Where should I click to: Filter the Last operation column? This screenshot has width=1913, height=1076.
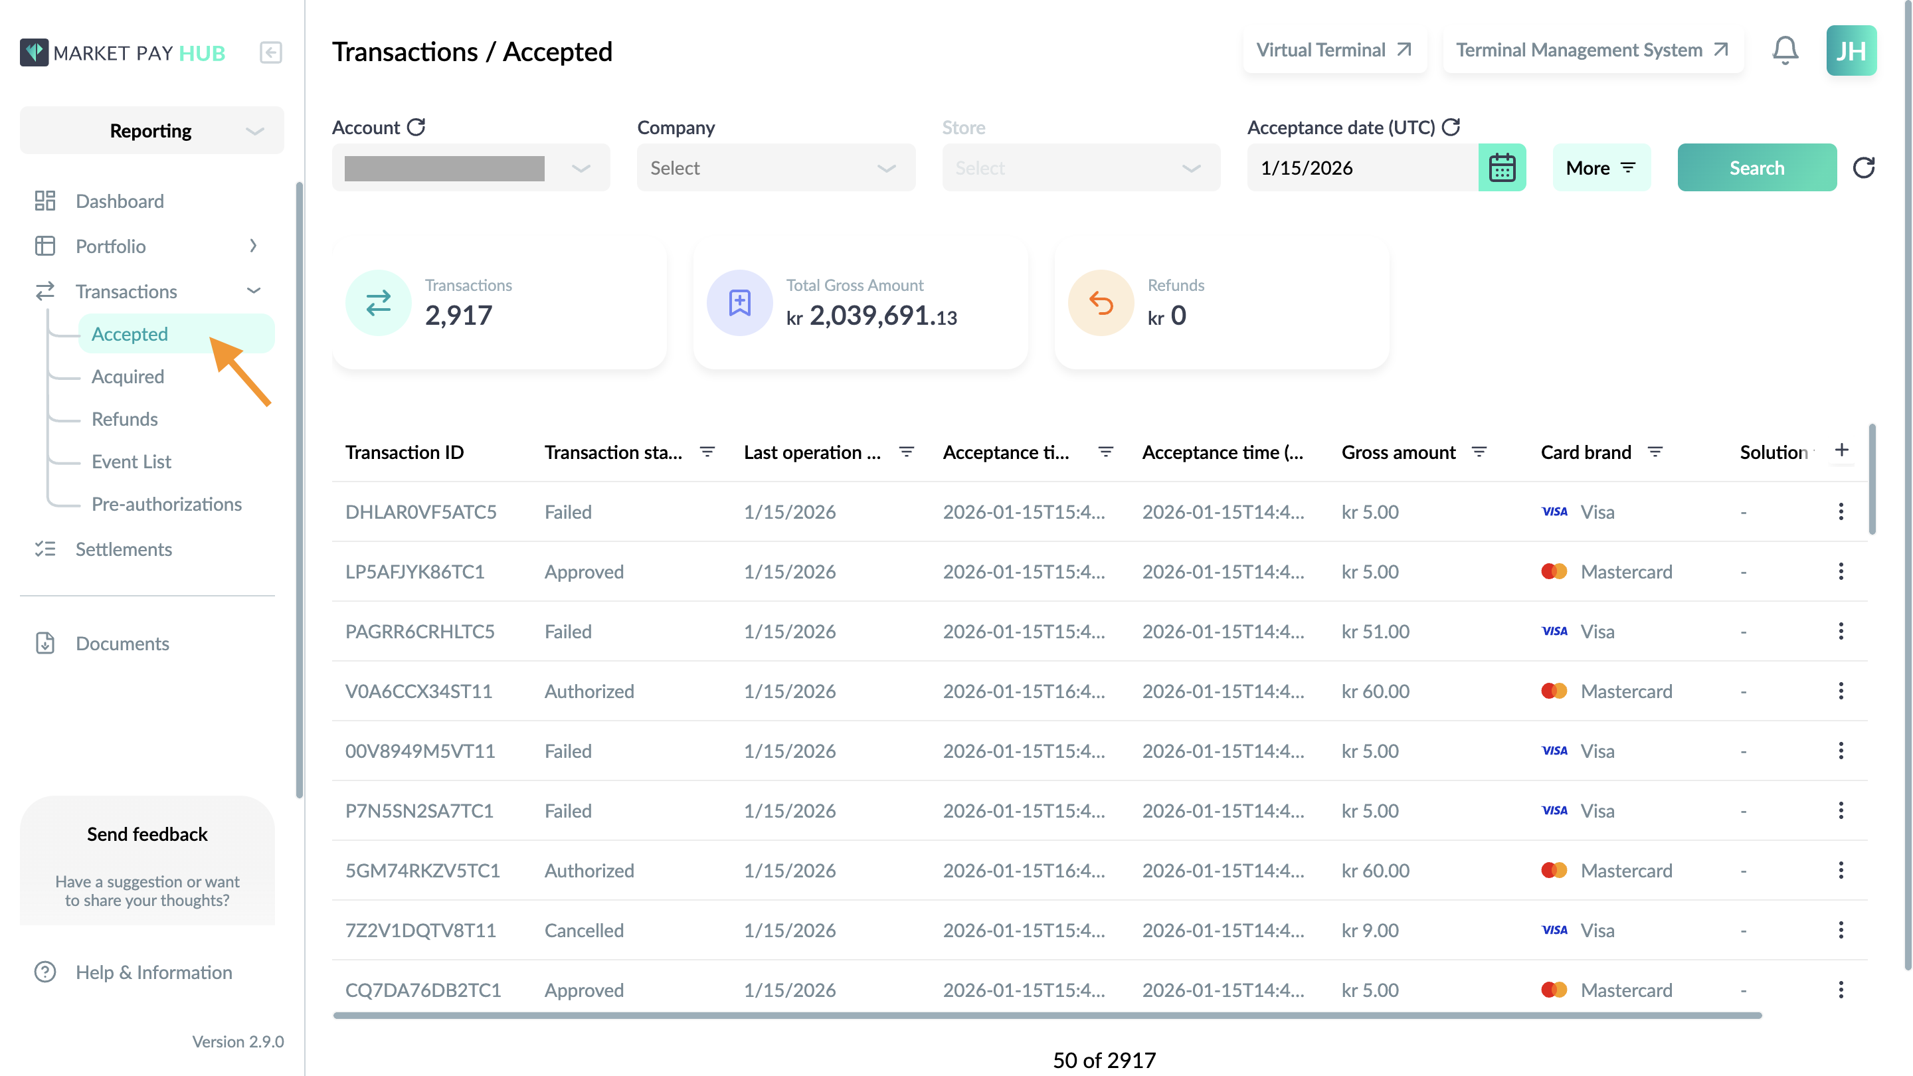coord(906,452)
